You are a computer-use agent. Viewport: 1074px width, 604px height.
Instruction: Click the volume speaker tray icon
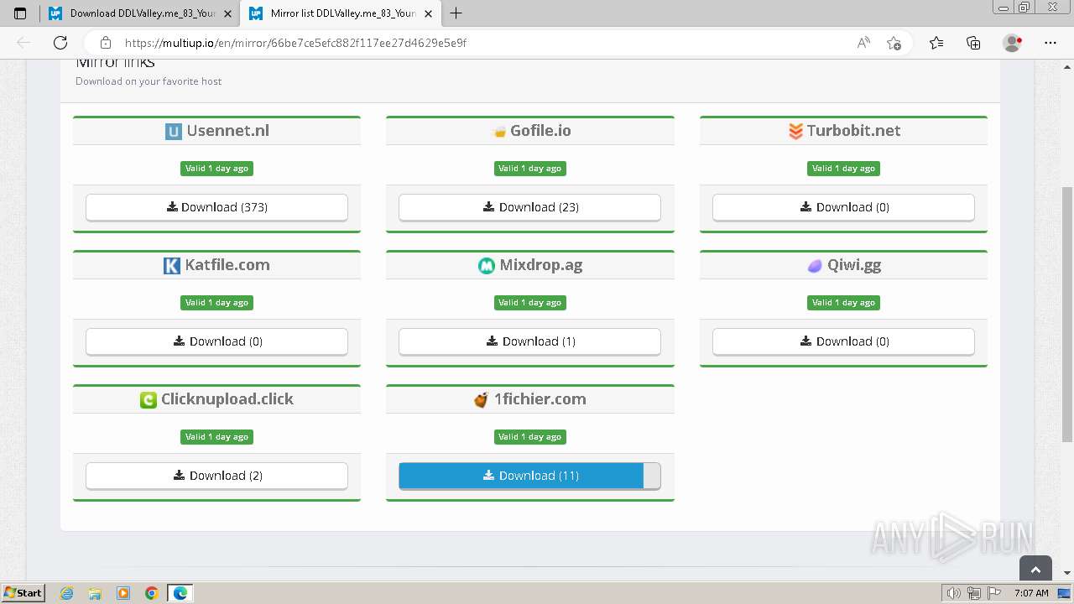pyautogui.click(x=954, y=593)
